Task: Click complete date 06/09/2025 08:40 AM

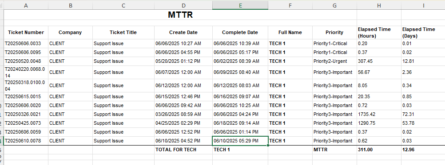Action: click(x=240, y=73)
